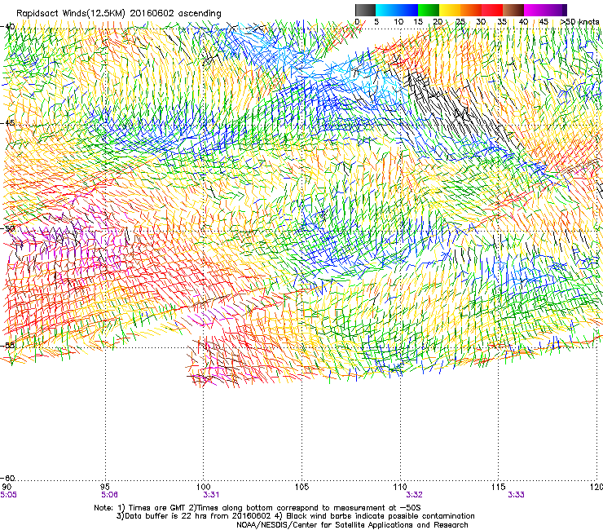This screenshot has height=530, width=603.
Task: Click the purple 3:33 time label
Action: pyautogui.click(x=516, y=495)
